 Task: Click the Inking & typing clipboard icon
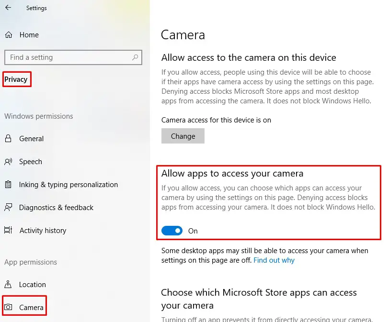pyautogui.click(x=8, y=185)
